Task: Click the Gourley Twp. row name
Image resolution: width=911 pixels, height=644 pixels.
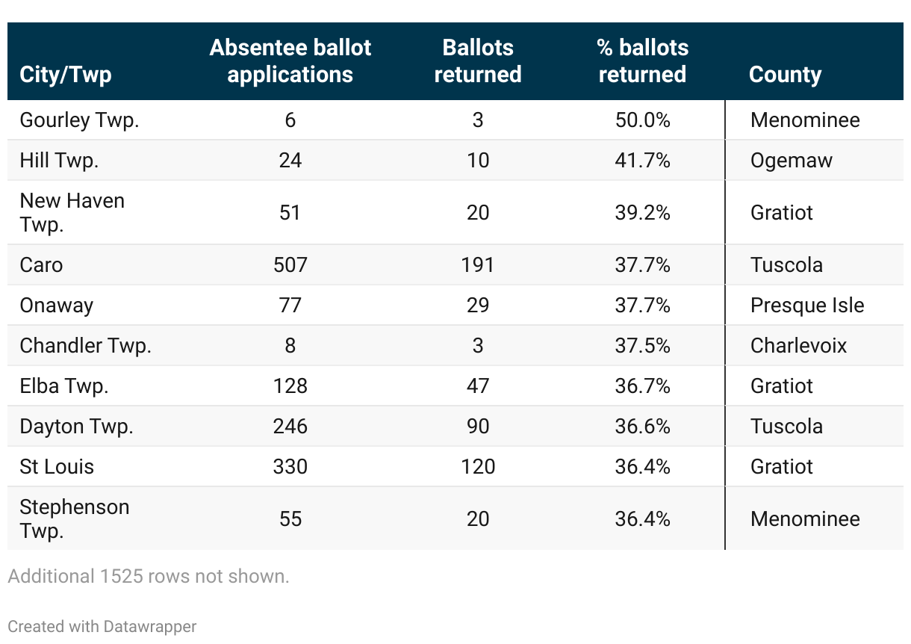Action: coord(79,120)
